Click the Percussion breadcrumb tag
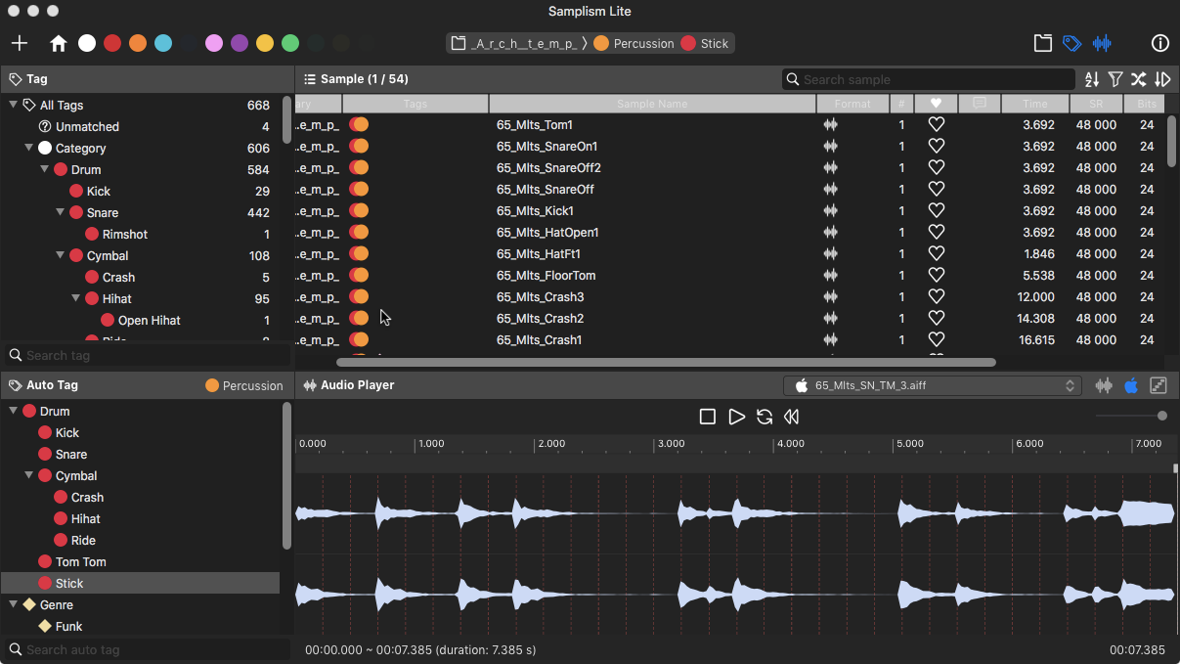1180x664 pixels. (634, 43)
